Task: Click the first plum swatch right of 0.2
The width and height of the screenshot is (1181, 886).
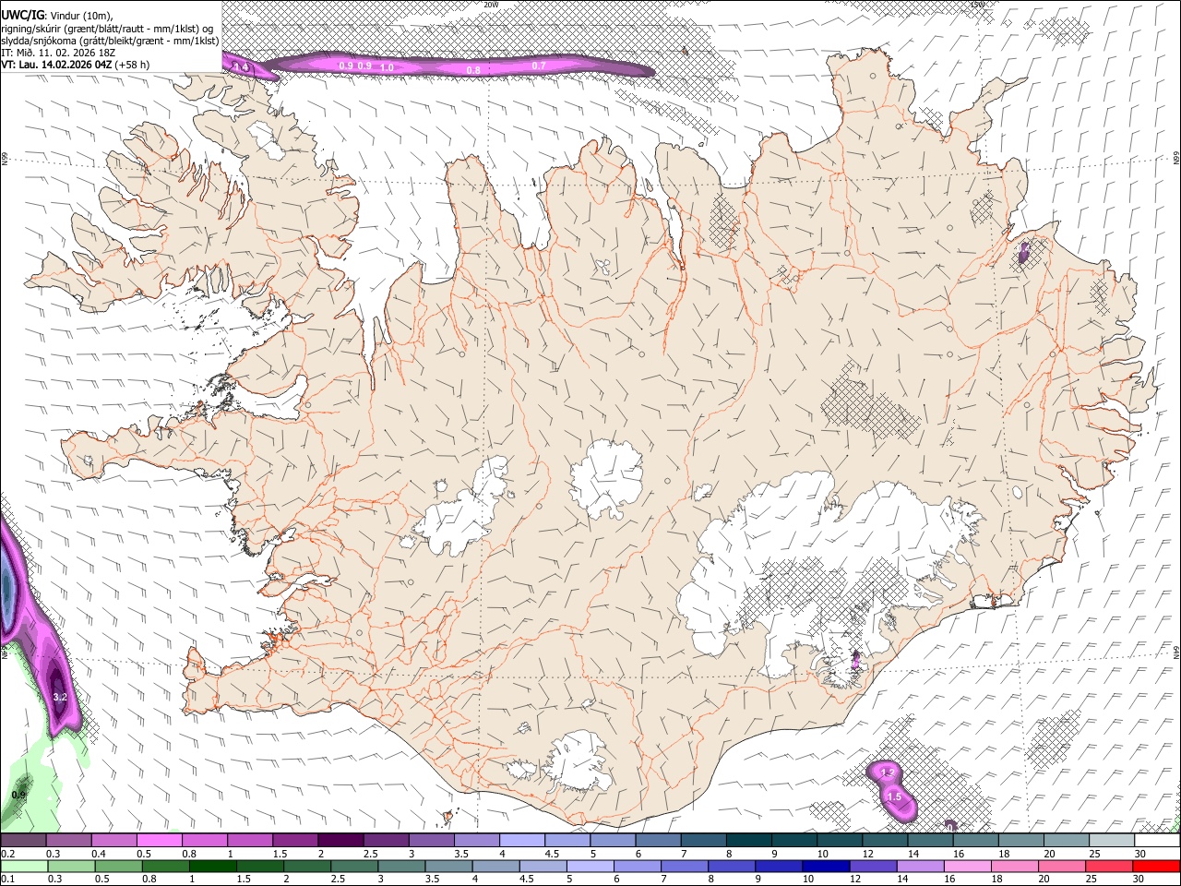Action: (x=24, y=841)
